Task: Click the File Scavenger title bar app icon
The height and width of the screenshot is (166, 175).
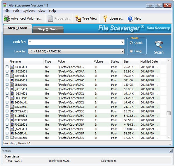Action: coord(5,5)
